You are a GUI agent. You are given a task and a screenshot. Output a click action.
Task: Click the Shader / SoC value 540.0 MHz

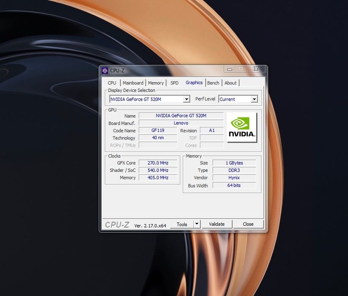tap(158, 170)
